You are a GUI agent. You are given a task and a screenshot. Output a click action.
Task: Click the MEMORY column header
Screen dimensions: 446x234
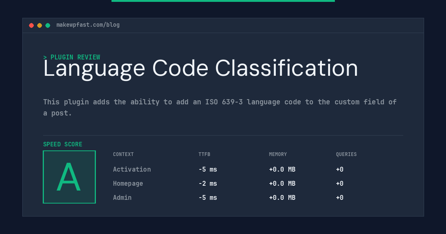[278, 154]
